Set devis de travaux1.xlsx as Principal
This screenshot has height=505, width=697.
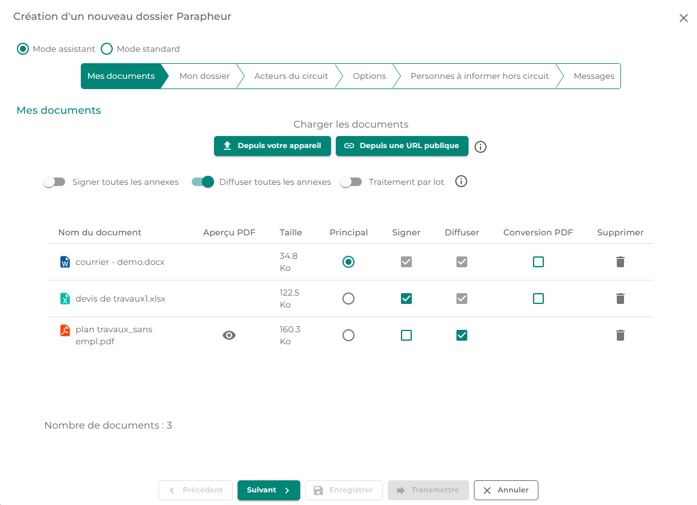pyautogui.click(x=348, y=299)
